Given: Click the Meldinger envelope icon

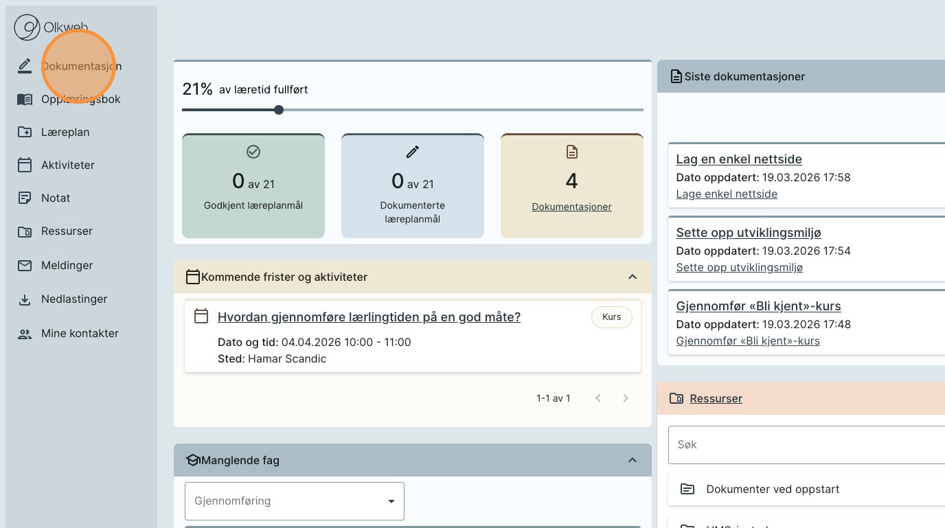Looking at the screenshot, I should click(x=25, y=266).
